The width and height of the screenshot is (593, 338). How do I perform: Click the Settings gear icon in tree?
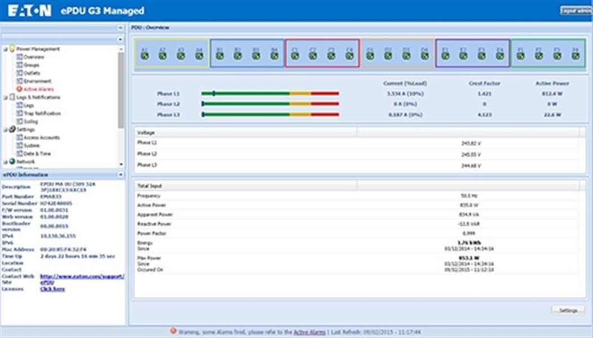point(12,130)
